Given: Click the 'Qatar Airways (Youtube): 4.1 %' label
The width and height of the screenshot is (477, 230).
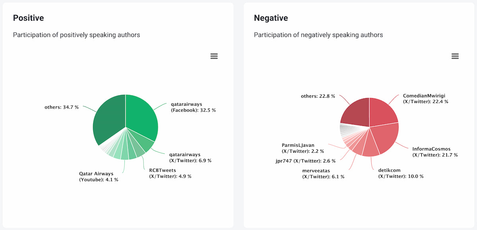Looking at the screenshot, I should tap(99, 176).
